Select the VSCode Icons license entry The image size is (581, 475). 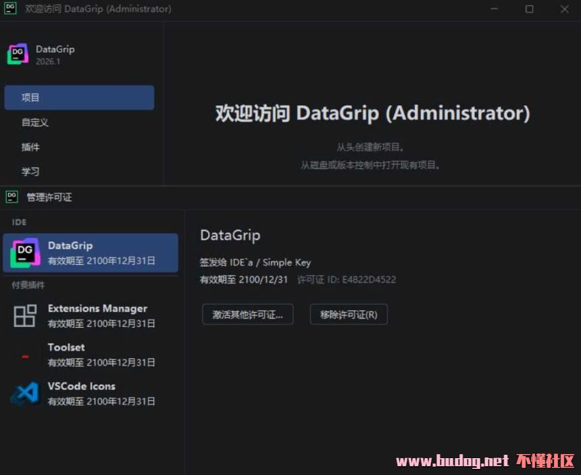coord(97,393)
